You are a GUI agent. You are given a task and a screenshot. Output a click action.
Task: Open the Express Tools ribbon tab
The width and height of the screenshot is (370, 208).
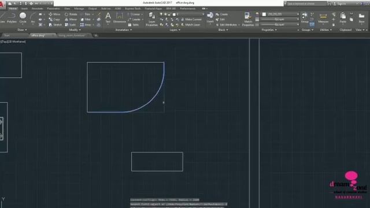pos(133,9)
